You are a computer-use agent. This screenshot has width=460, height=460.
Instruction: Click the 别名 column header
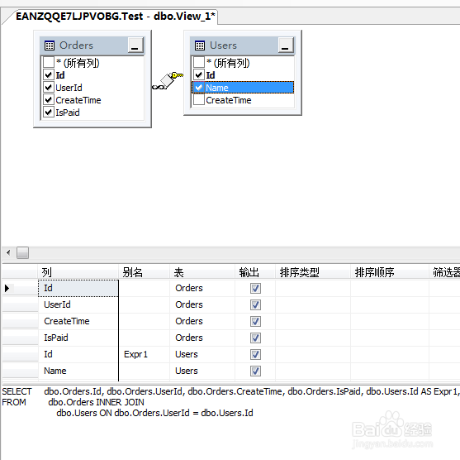[144, 272]
